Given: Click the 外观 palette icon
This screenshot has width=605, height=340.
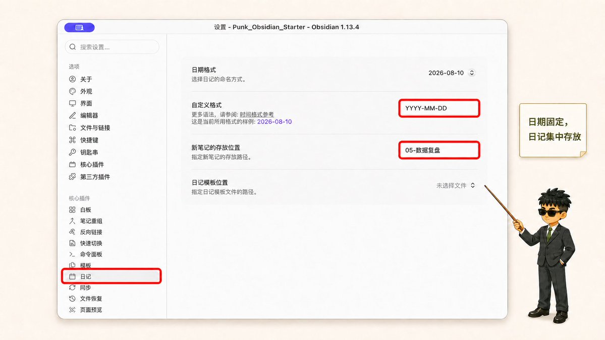Looking at the screenshot, I should [72, 91].
